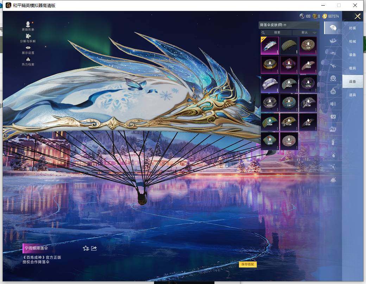
Task: Select the equipped butterfly parachute thumbnail
Action: coord(270,45)
